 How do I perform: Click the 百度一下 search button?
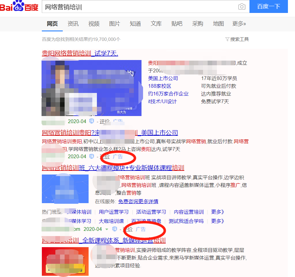tap(269, 6)
